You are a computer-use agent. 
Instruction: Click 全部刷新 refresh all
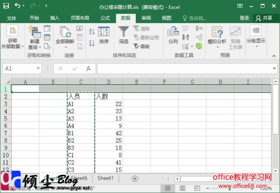65,37
